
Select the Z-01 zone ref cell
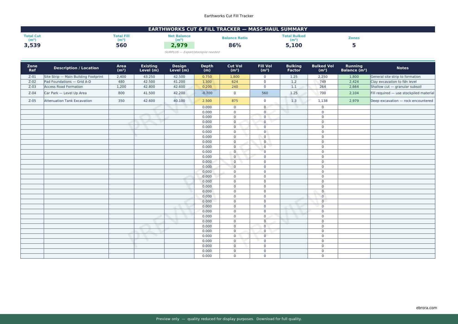(x=32, y=77)
